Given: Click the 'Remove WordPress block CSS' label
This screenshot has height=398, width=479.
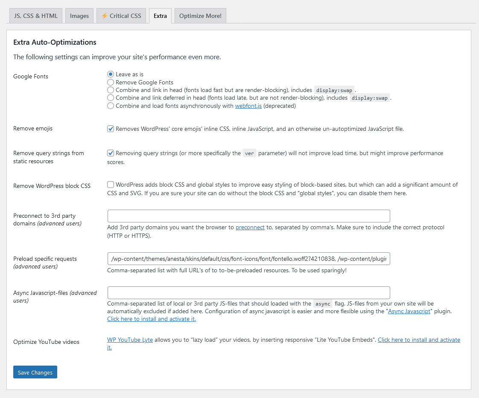Looking at the screenshot, I should pos(52,186).
